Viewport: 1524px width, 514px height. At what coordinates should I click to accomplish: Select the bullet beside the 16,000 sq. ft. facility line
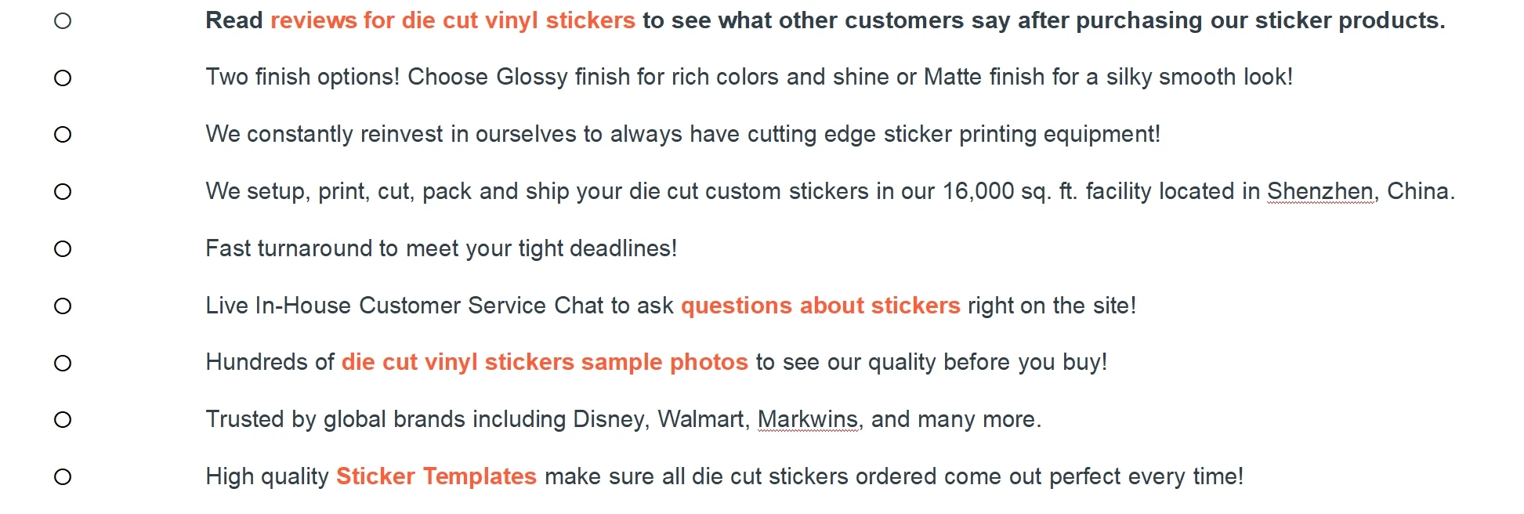coord(63,192)
